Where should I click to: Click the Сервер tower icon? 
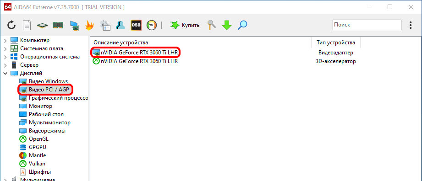[14, 65]
